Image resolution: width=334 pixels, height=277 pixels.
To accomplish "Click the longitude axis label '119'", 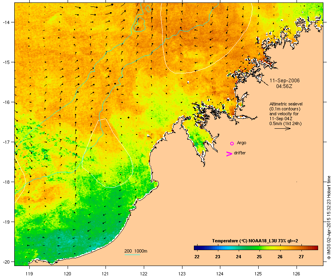I will (29, 274).
